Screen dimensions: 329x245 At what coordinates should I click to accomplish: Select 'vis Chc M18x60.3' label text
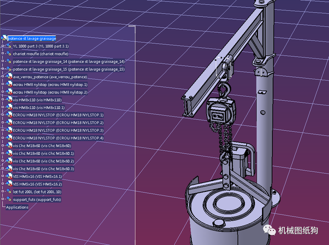tap(43, 168)
